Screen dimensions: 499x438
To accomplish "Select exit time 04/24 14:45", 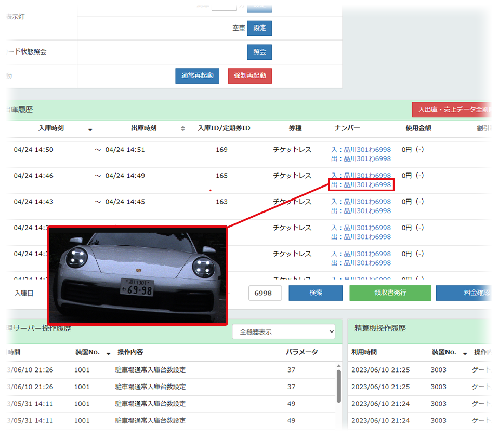I will 125,202.
